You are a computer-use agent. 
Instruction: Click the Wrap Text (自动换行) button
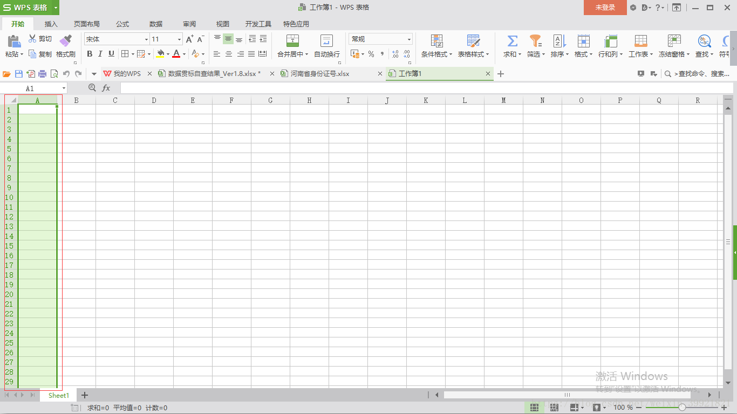pyautogui.click(x=327, y=46)
